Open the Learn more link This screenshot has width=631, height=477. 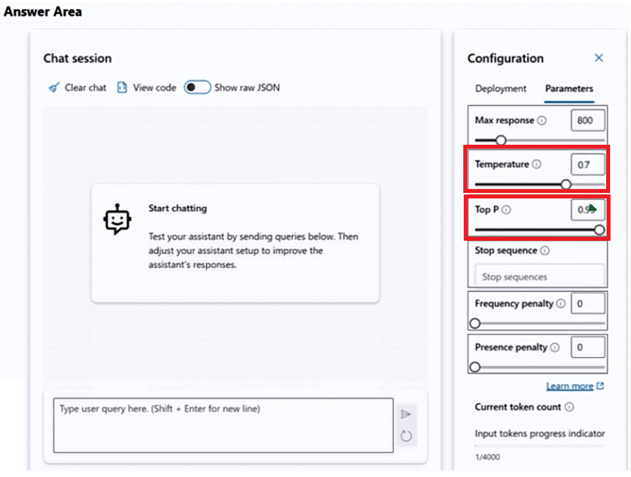click(x=570, y=386)
